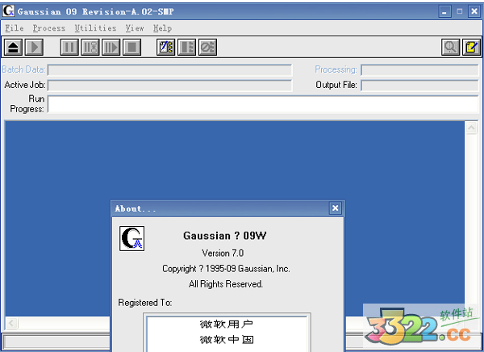The height and width of the screenshot is (352, 484).
Task: Open the Help menu
Action: [x=162, y=28]
